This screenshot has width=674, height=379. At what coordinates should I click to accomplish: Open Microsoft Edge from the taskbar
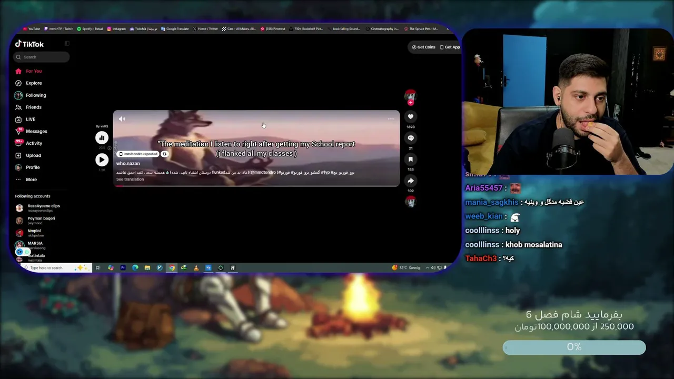click(x=135, y=268)
